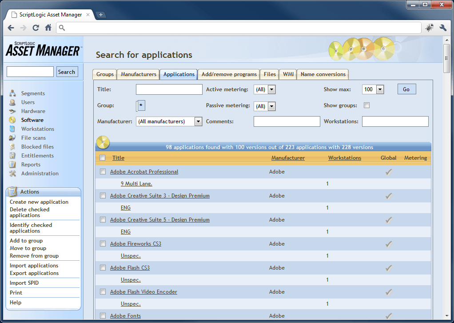Open the Administration section

pos(39,173)
